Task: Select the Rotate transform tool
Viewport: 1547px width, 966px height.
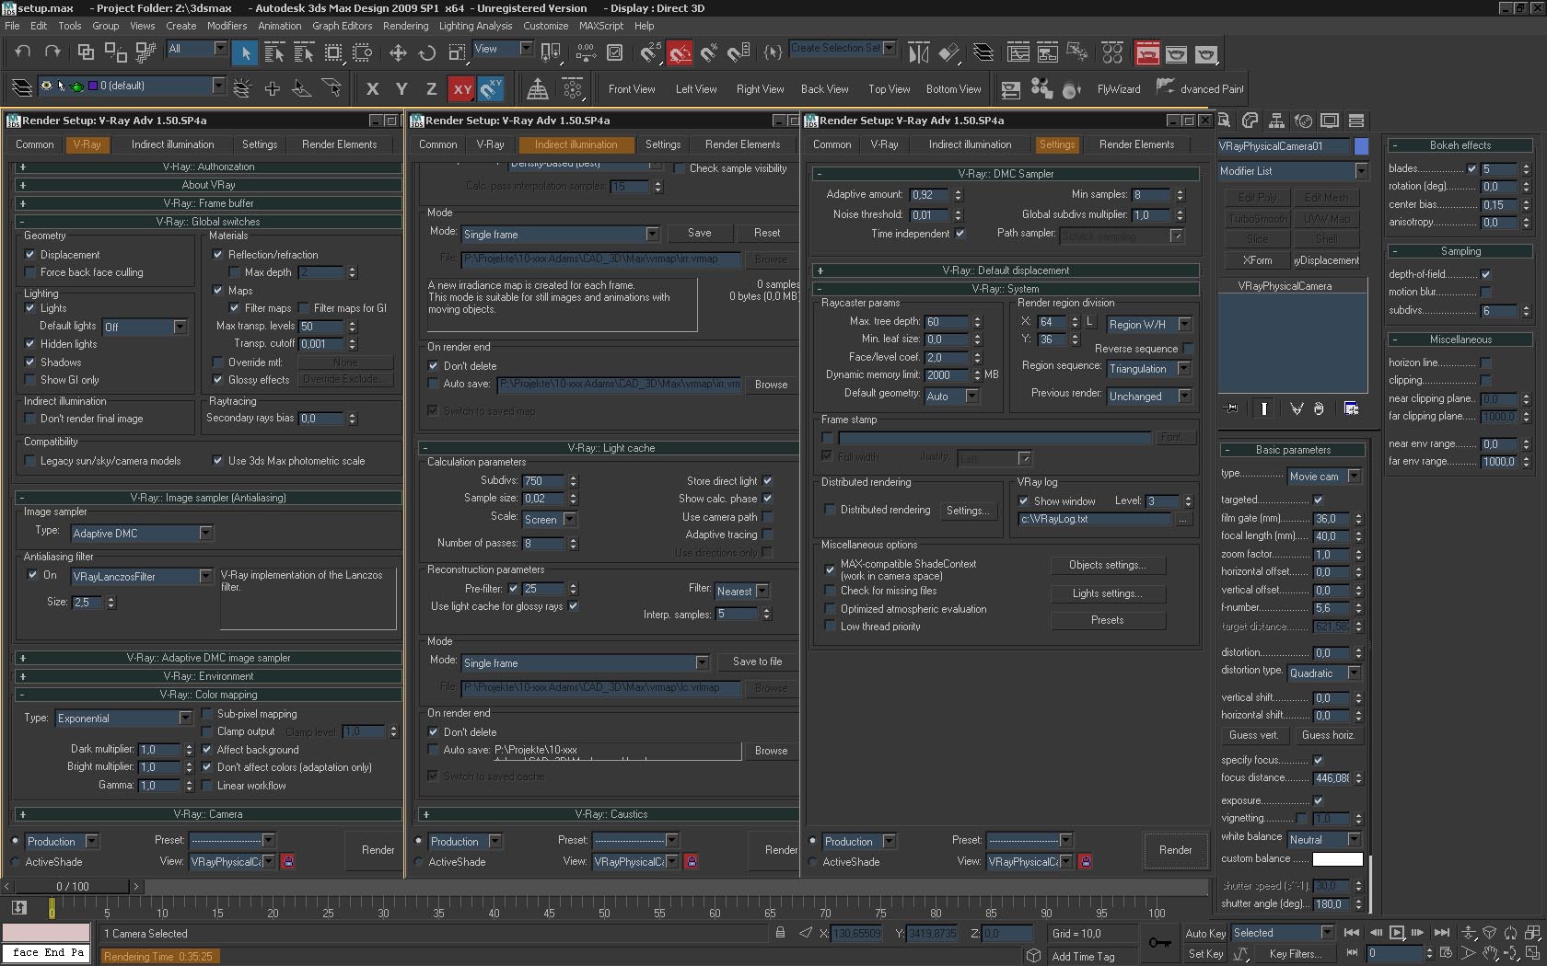Action: (427, 52)
